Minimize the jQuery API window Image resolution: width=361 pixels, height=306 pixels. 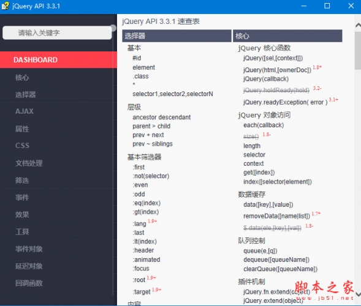coord(303,6)
